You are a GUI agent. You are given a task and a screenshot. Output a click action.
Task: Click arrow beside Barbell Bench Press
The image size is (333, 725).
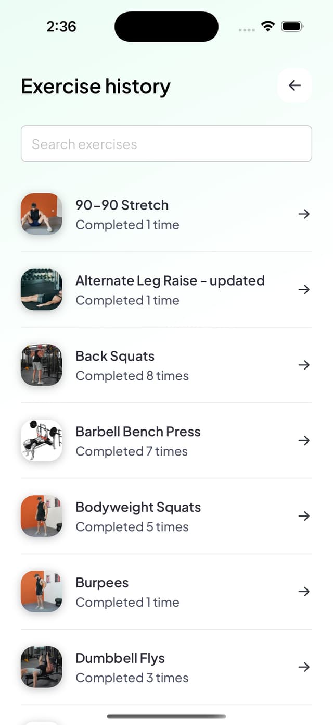pos(304,440)
